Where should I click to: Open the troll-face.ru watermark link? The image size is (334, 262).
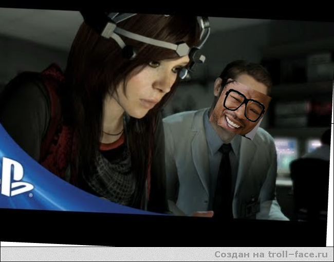[271, 254]
